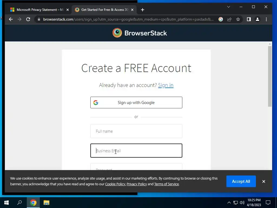Bookmark this tab with the star

point(238,19)
